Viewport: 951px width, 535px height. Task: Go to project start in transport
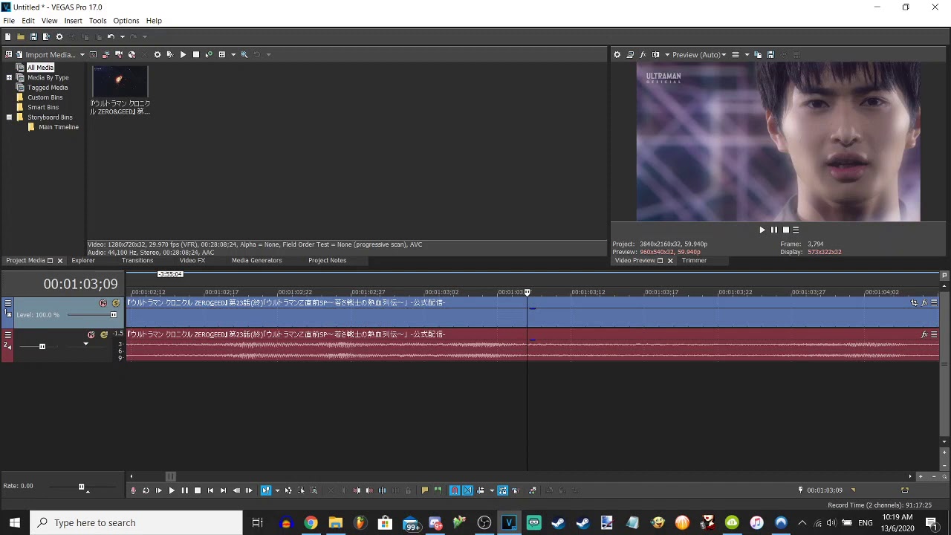coord(210,490)
